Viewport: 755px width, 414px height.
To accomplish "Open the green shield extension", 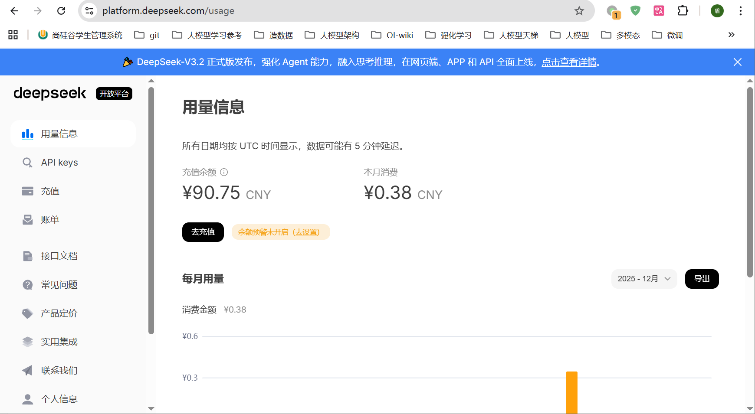I will [x=635, y=11].
